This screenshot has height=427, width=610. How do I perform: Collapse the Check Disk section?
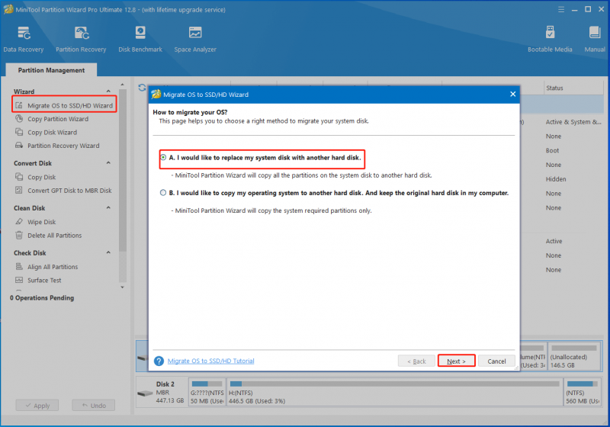coord(108,252)
